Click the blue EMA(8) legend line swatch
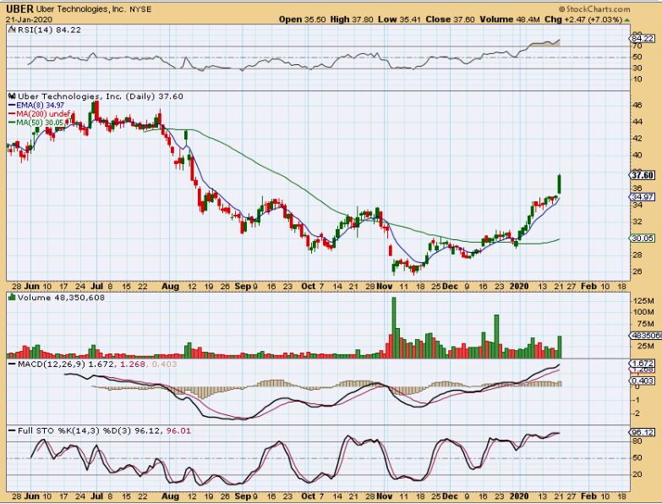This screenshot has width=662, height=504. [x=12, y=105]
